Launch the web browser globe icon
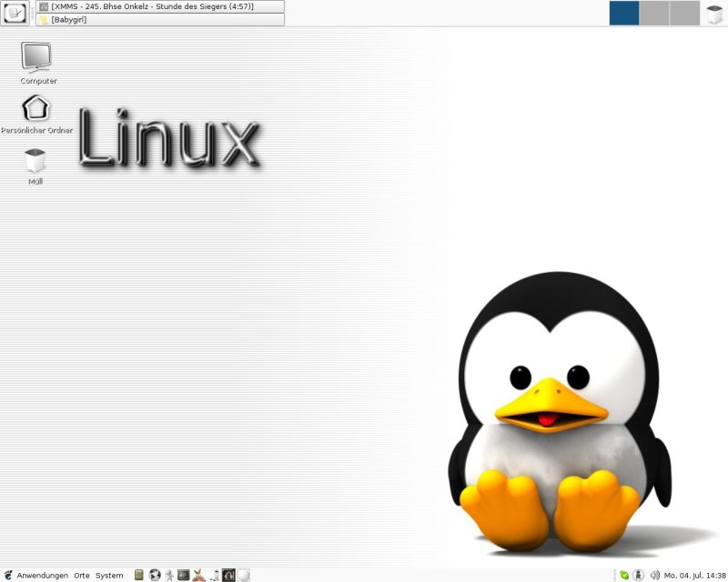The image size is (728, 582). (x=155, y=575)
